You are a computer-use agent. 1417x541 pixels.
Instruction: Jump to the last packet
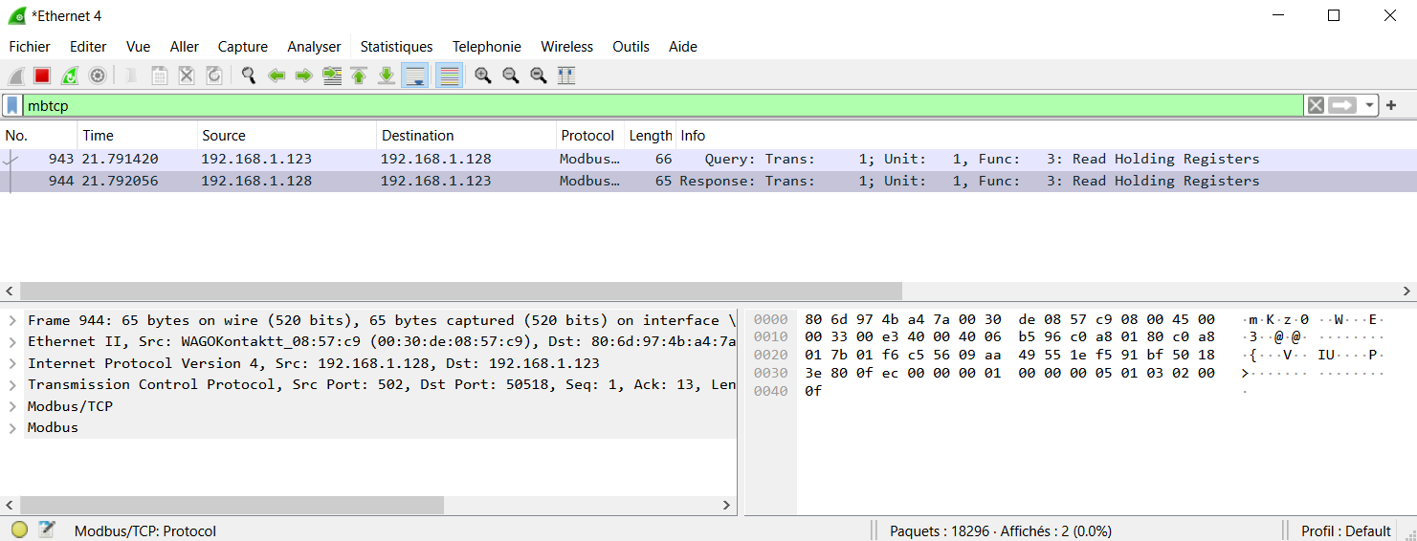point(387,76)
